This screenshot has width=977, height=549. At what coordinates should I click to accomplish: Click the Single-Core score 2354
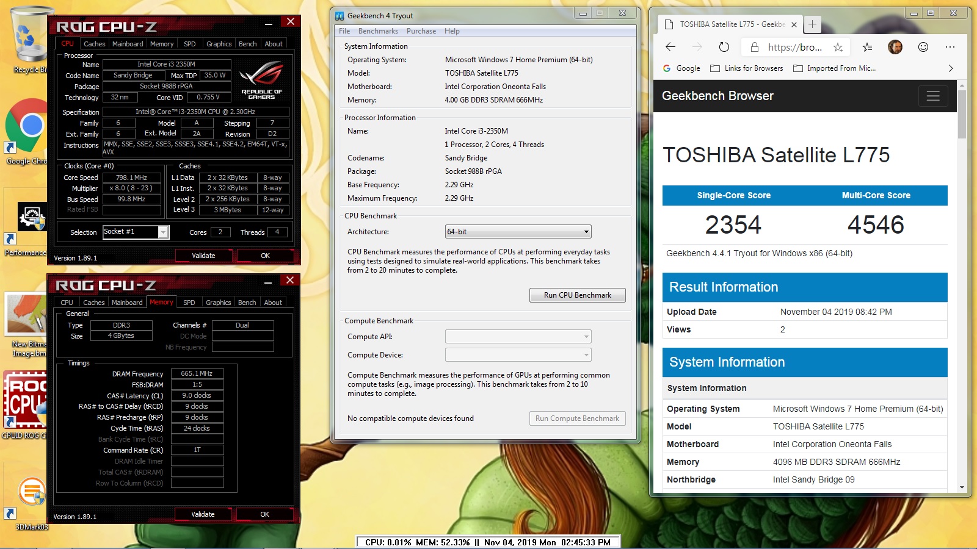tap(733, 224)
